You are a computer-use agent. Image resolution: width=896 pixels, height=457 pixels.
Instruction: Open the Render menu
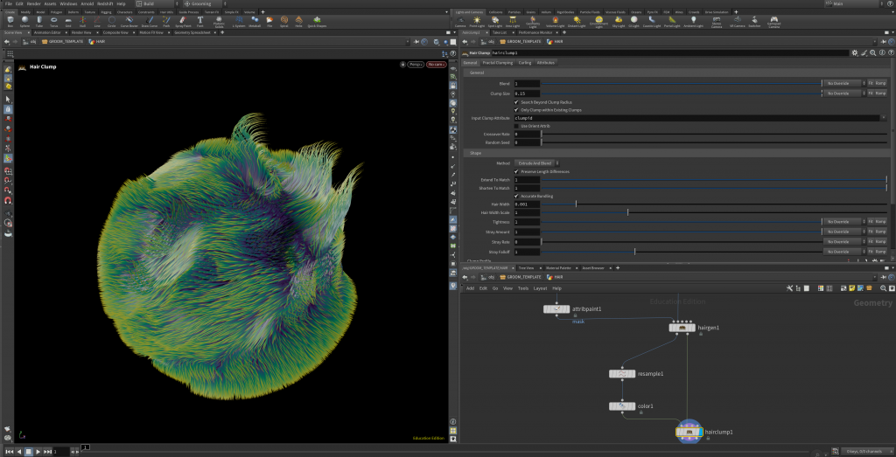click(34, 3)
